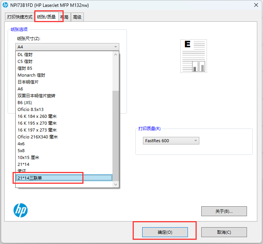Close the printer properties dialog

pyautogui.click(x=255, y=5)
